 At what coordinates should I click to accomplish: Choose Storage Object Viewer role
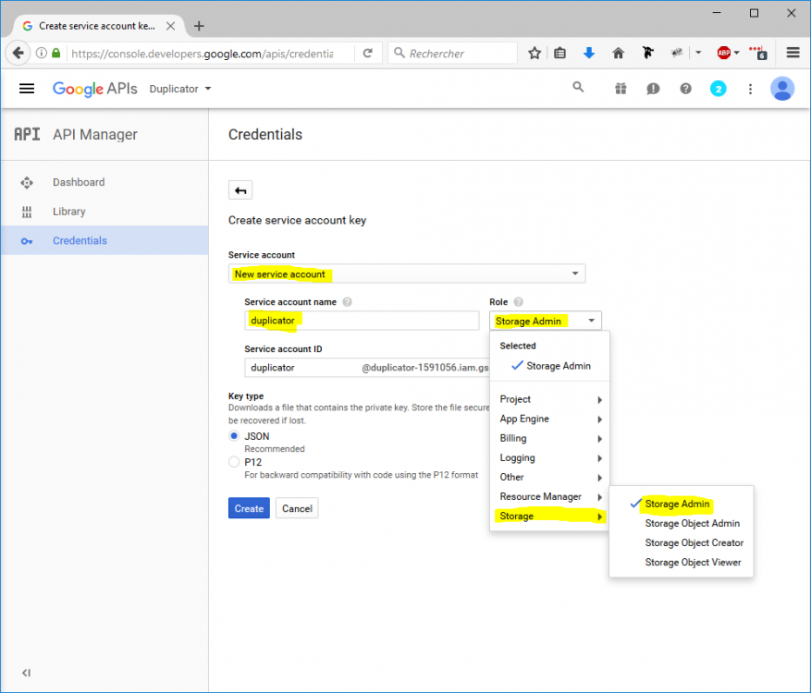(x=693, y=562)
